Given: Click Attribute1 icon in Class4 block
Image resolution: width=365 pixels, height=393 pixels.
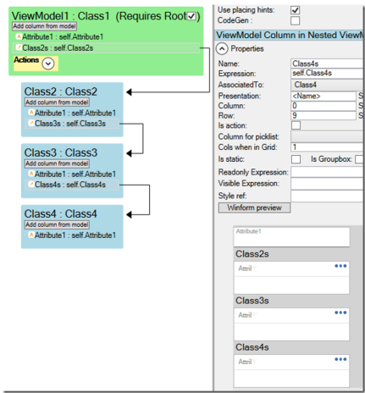Looking at the screenshot, I should [31, 235].
